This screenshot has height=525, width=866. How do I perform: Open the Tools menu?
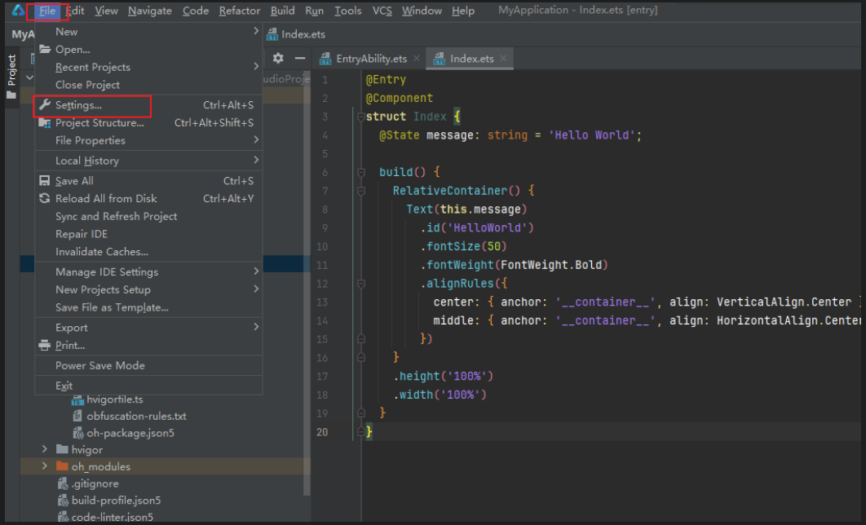348,11
